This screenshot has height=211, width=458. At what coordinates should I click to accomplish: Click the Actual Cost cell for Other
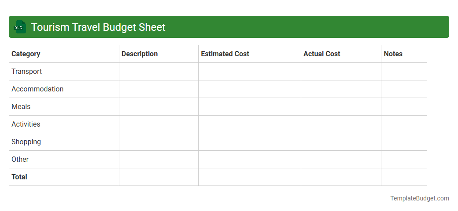[341, 160]
